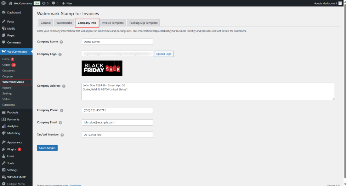Click the Products icon in sidebar
The image size is (347, 186).
pos(4,112)
